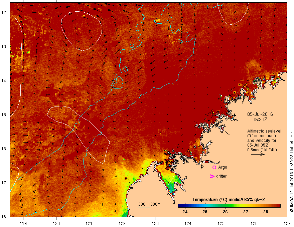Click the 'Temperature (°C) modisA 65% ql>=2' title

(x=229, y=200)
